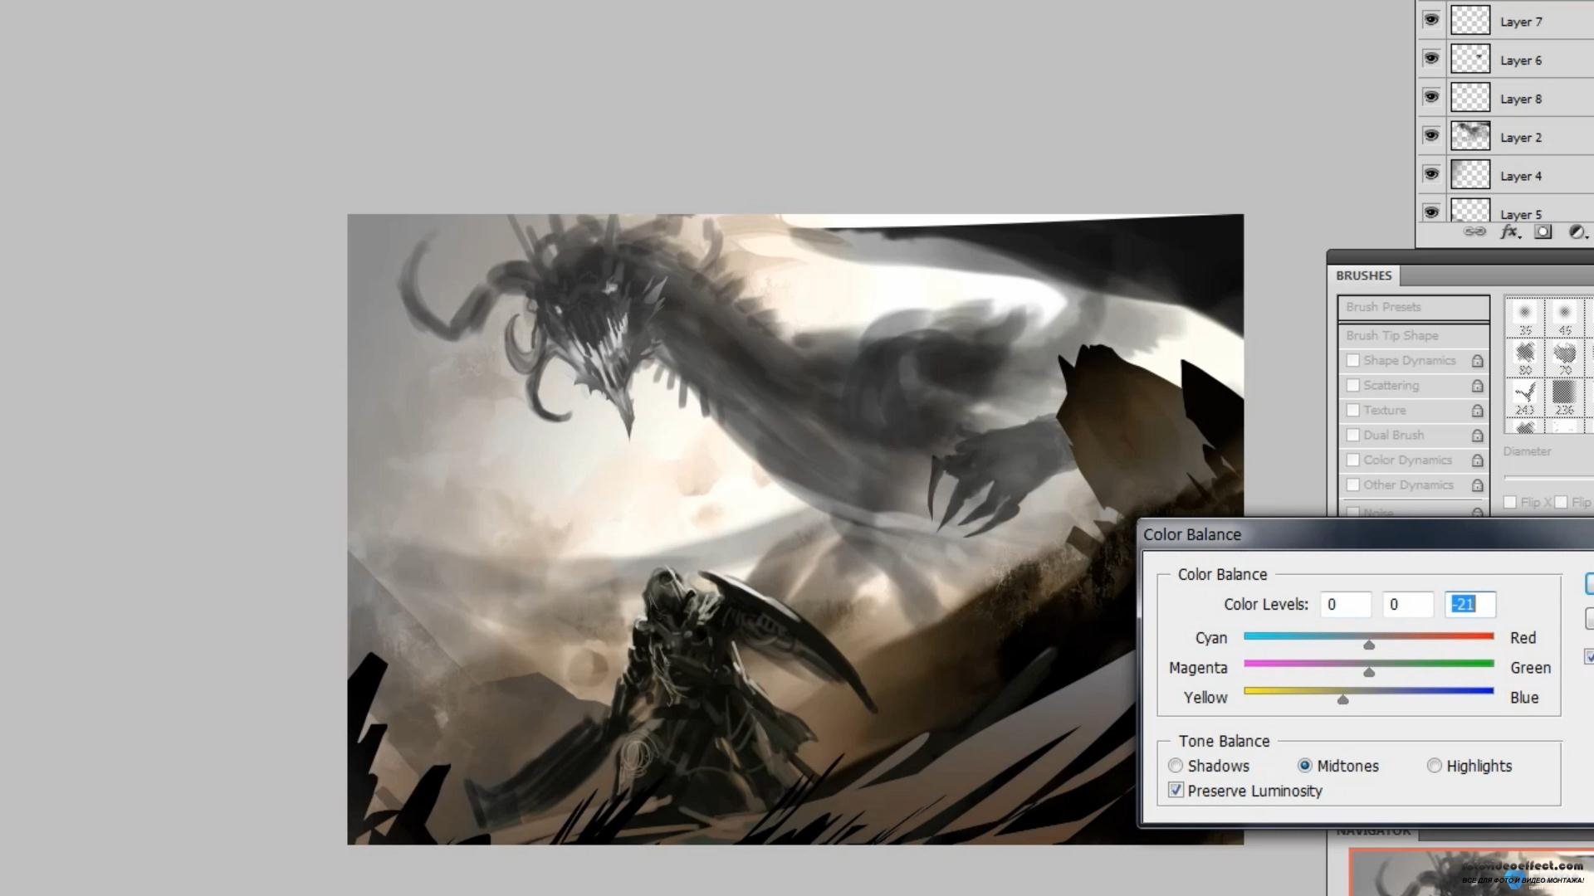This screenshot has width=1594, height=896.
Task: Select the 80 size brush preset
Action: (x=1524, y=357)
